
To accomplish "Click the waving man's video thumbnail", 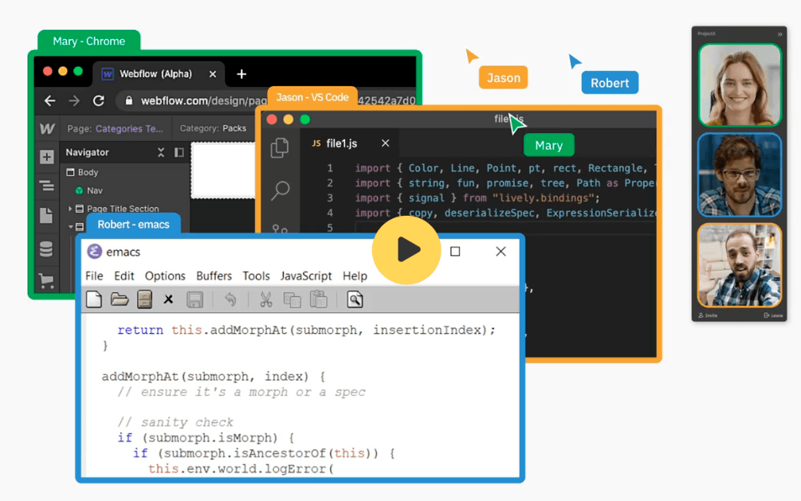I will point(740,265).
